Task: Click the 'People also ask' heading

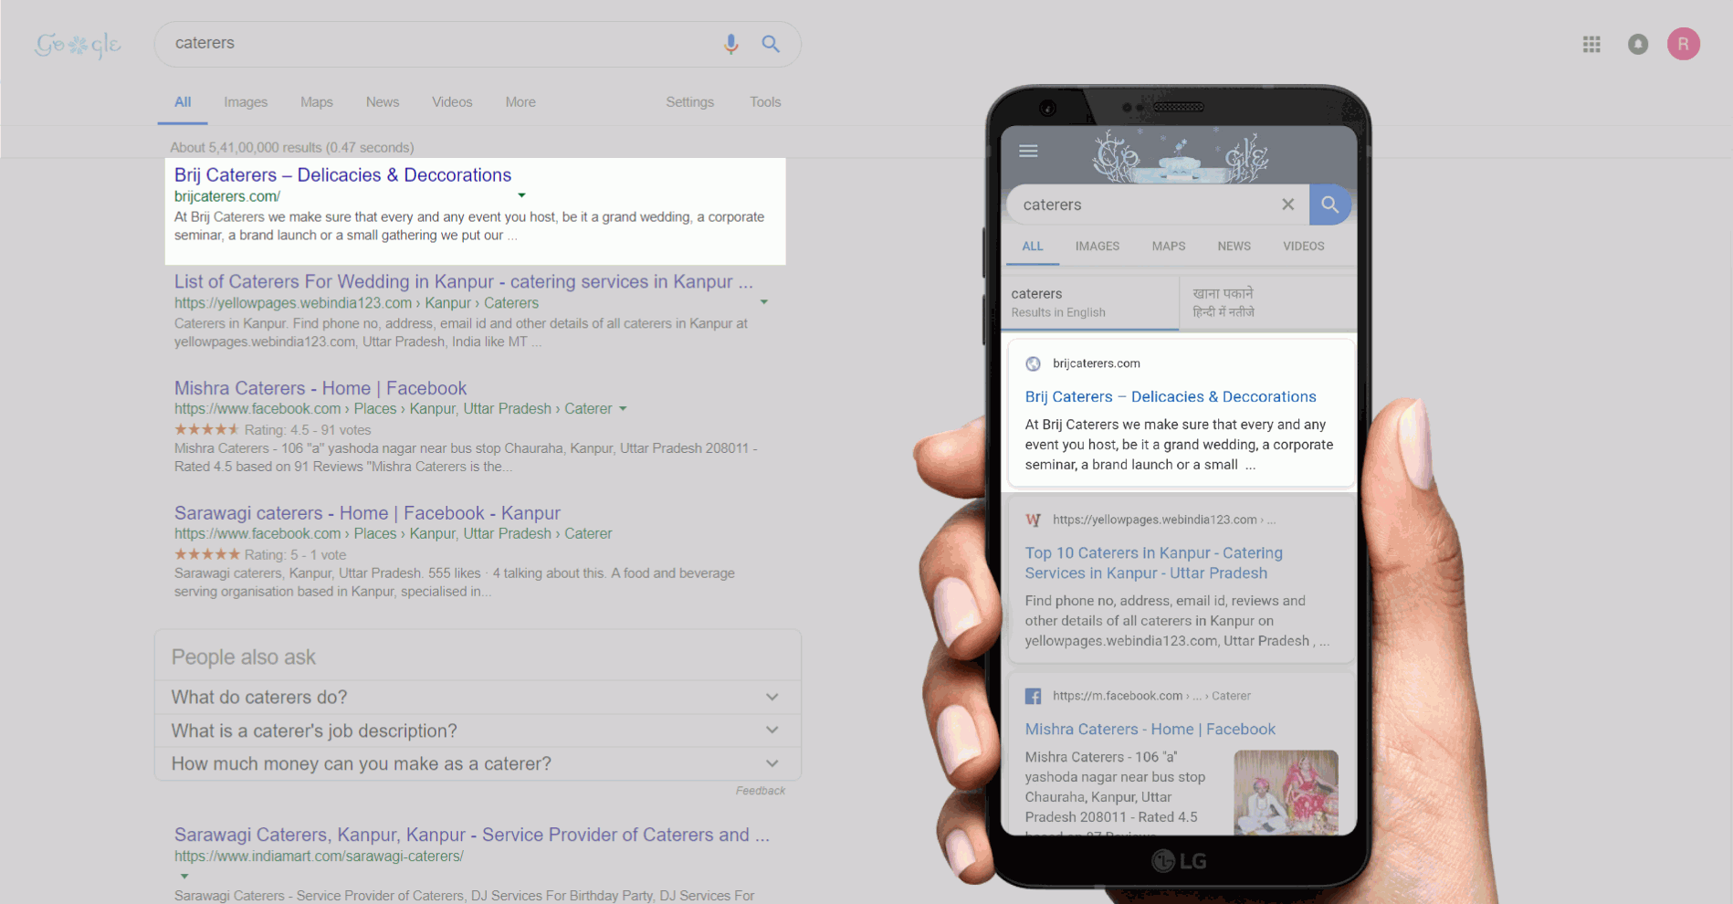Action: [244, 657]
